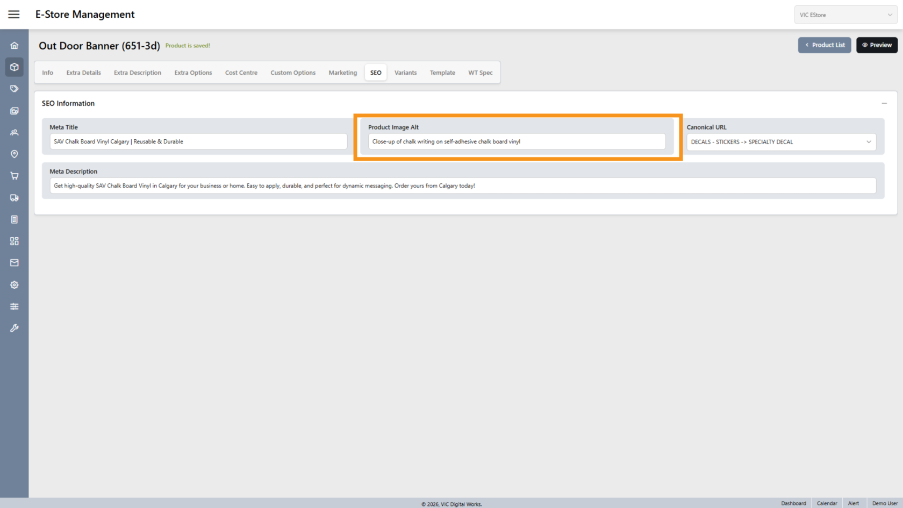903x508 pixels.
Task: Click the price tag icon in sidebar
Action: click(x=15, y=89)
